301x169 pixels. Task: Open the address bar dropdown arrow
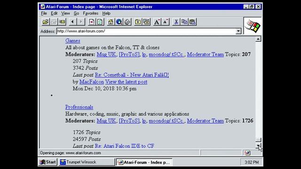(238, 31)
